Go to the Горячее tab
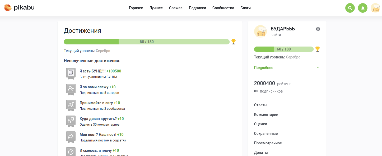Image resolution: width=382 pixels, height=156 pixels. pyautogui.click(x=136, y=8)
